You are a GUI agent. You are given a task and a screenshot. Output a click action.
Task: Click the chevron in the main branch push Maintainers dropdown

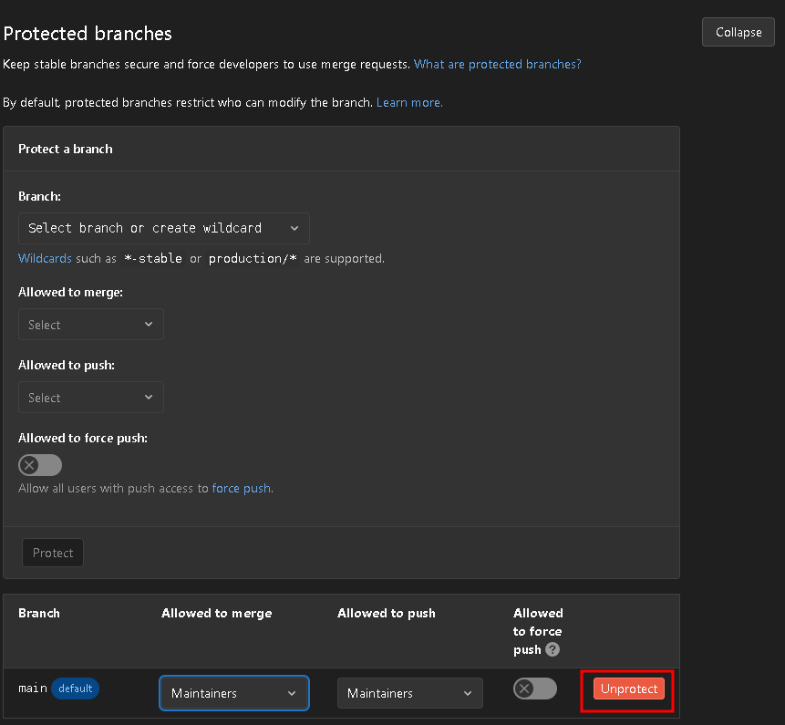coord(468,693)
